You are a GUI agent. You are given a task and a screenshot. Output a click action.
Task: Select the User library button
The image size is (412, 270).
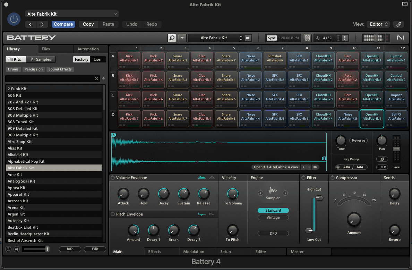98,59
